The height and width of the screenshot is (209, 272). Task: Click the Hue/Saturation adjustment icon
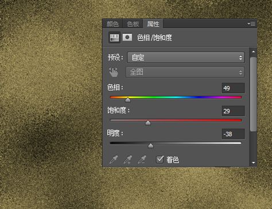coord(114,37)
